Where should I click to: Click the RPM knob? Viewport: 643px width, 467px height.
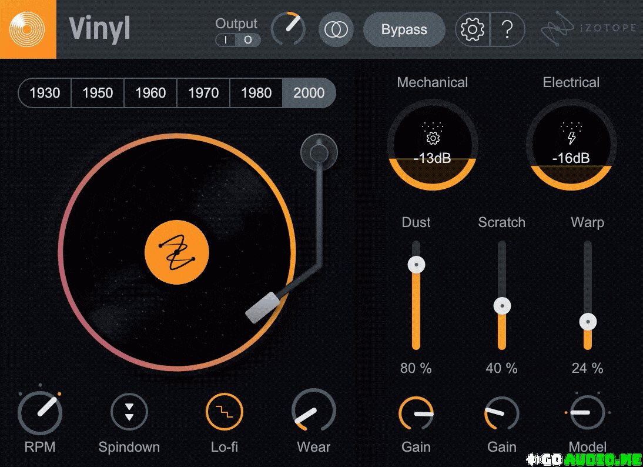(40, 412)
